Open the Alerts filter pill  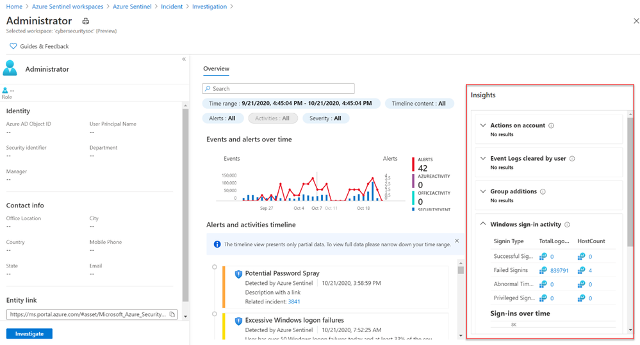pos(222,118)
